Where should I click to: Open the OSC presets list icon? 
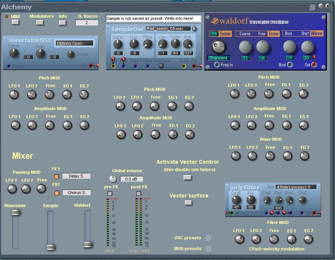(x=208, y=238)
